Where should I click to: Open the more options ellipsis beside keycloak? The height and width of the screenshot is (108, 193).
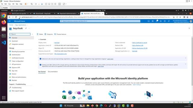click(x=29, y=28)
